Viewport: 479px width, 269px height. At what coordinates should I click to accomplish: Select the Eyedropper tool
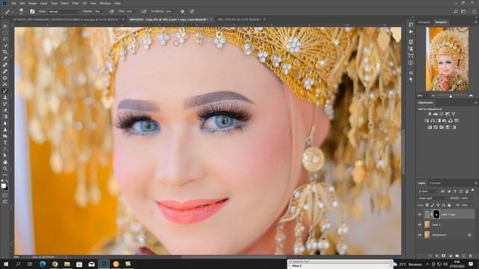click(x=5, y=58)
